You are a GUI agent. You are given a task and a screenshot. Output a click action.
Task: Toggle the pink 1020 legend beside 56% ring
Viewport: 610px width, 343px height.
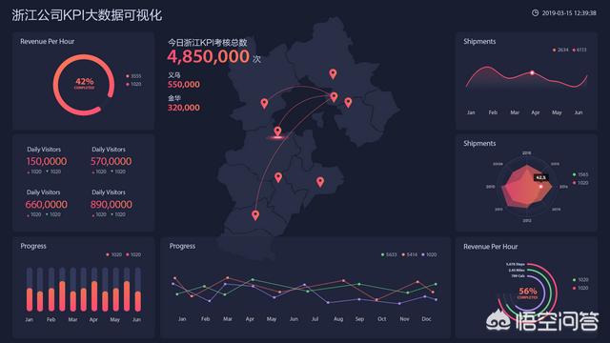[580, 288]
